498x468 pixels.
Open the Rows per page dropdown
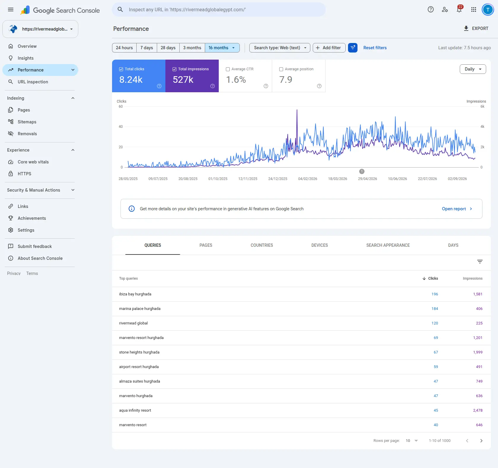click(x=412, y=441)
